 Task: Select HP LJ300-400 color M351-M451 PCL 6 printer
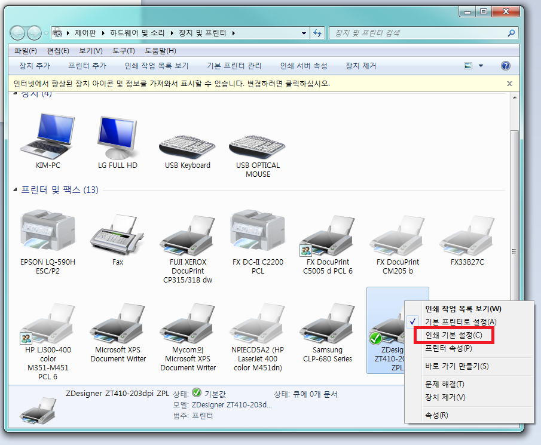pos(48,323)
